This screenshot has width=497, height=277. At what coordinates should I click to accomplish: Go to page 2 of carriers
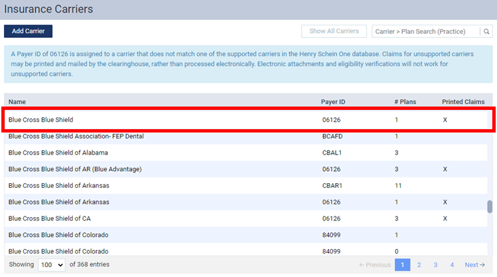419,265
